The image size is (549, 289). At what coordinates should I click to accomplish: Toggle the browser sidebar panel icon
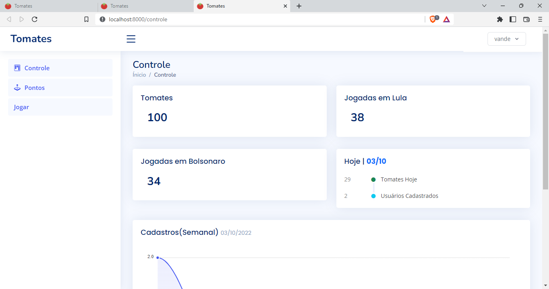point(513,19)
